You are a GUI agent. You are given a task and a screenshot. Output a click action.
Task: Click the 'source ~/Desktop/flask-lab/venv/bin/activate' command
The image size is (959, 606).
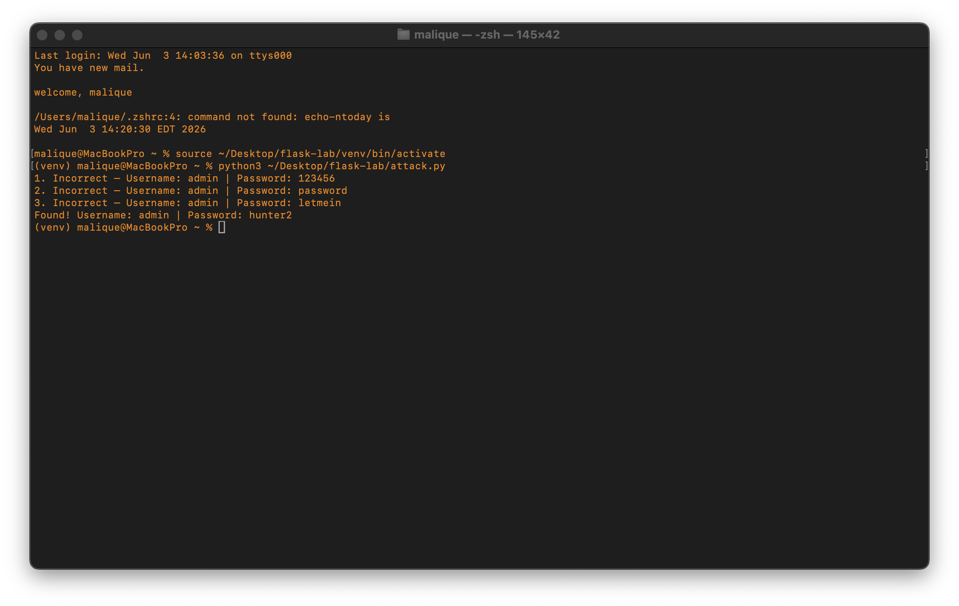tap(310, 154)
